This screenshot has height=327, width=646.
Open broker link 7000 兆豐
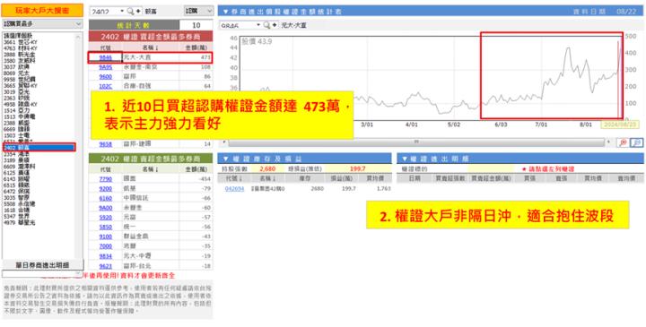(106, 246)
